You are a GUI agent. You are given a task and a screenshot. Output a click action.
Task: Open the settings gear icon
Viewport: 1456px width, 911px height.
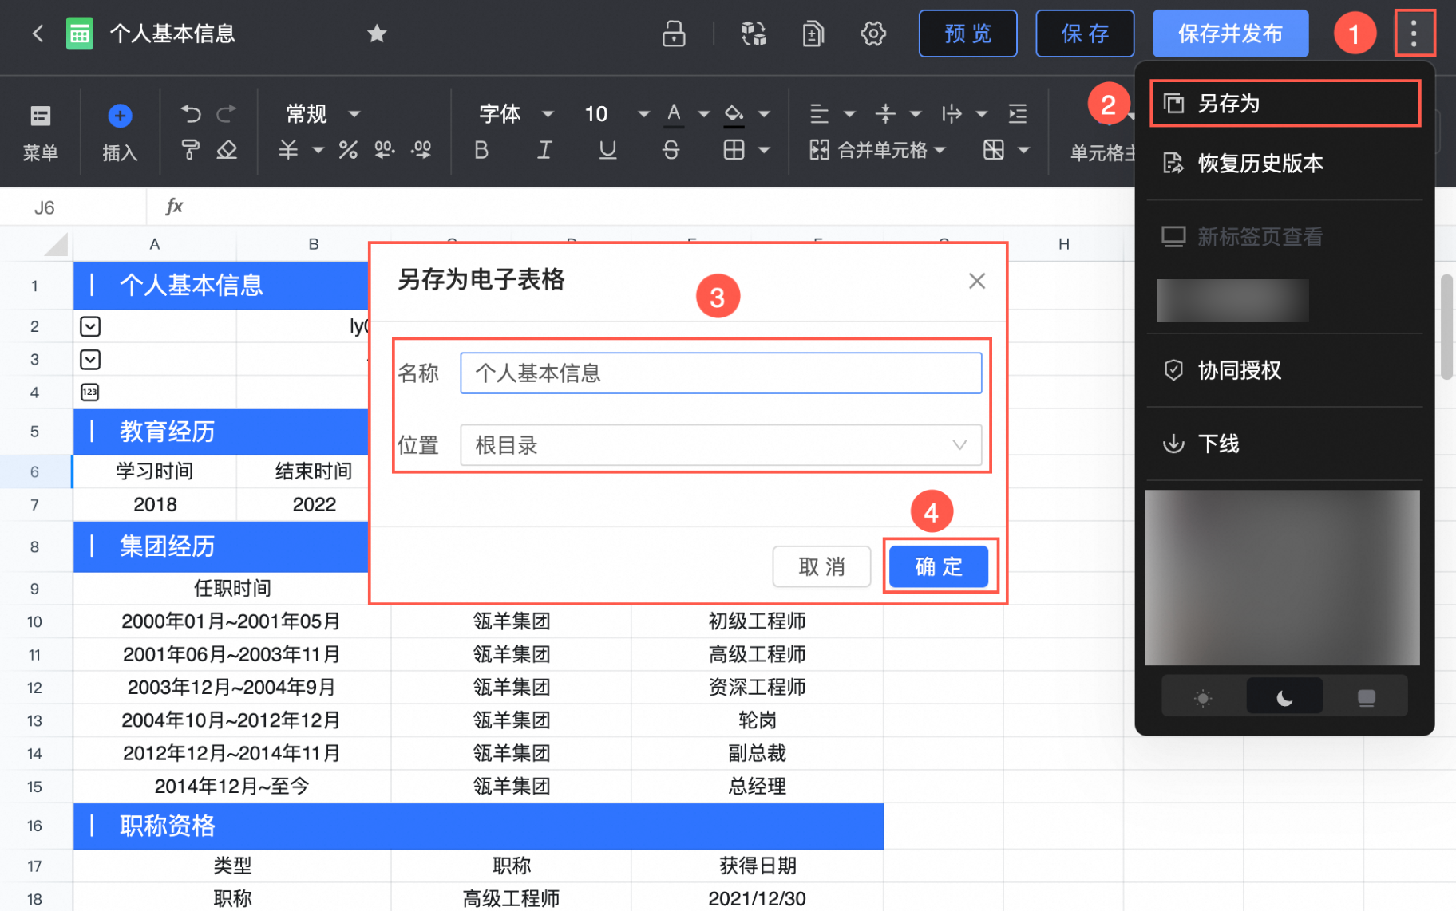[873, 34]
